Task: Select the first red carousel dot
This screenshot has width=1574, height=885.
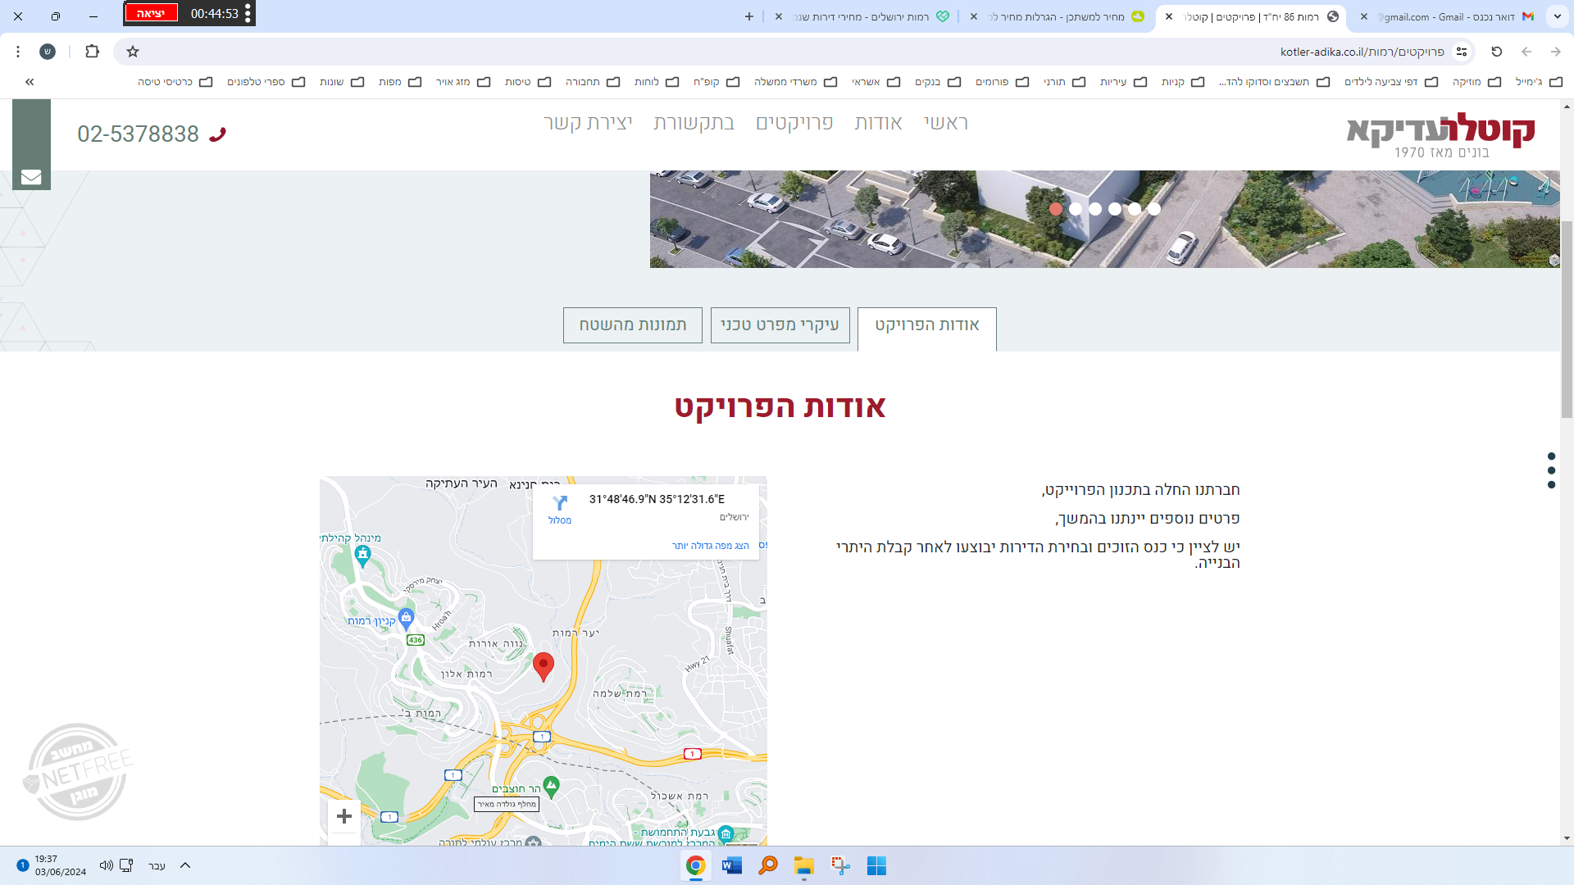Action: [x=1056, y=209]
